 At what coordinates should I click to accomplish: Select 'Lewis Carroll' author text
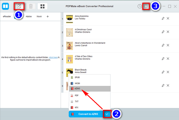(x=81, y=45)
